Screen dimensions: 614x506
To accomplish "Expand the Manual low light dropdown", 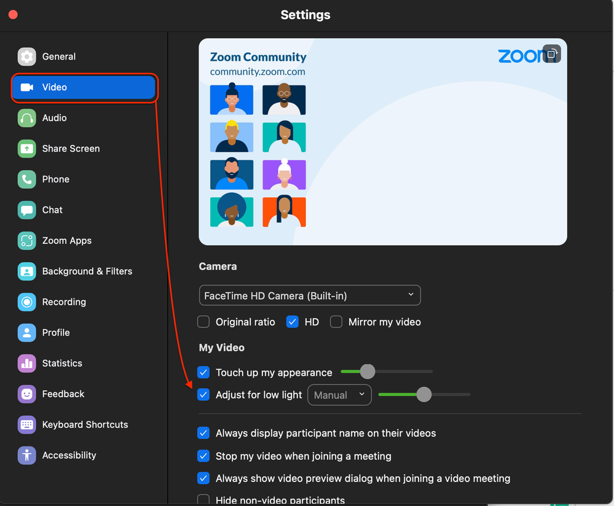I will pyautogui.click(x=339, y=395).
